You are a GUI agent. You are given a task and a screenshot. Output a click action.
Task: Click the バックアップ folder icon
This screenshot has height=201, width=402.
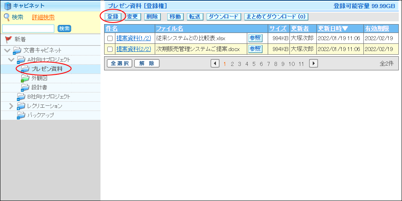point(21,115)
